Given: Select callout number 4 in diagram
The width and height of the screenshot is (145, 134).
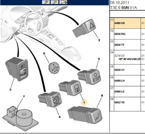Looking at the screenshot, I should click(59, 117).
